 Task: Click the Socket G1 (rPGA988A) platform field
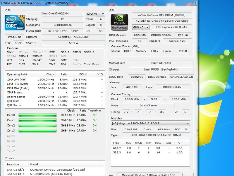coord(74,37)
